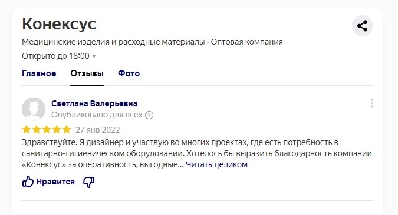Viewport: 398px width, 215px height.
Task: Select the Отзывы tab
Action: click(x=87, y=73)
